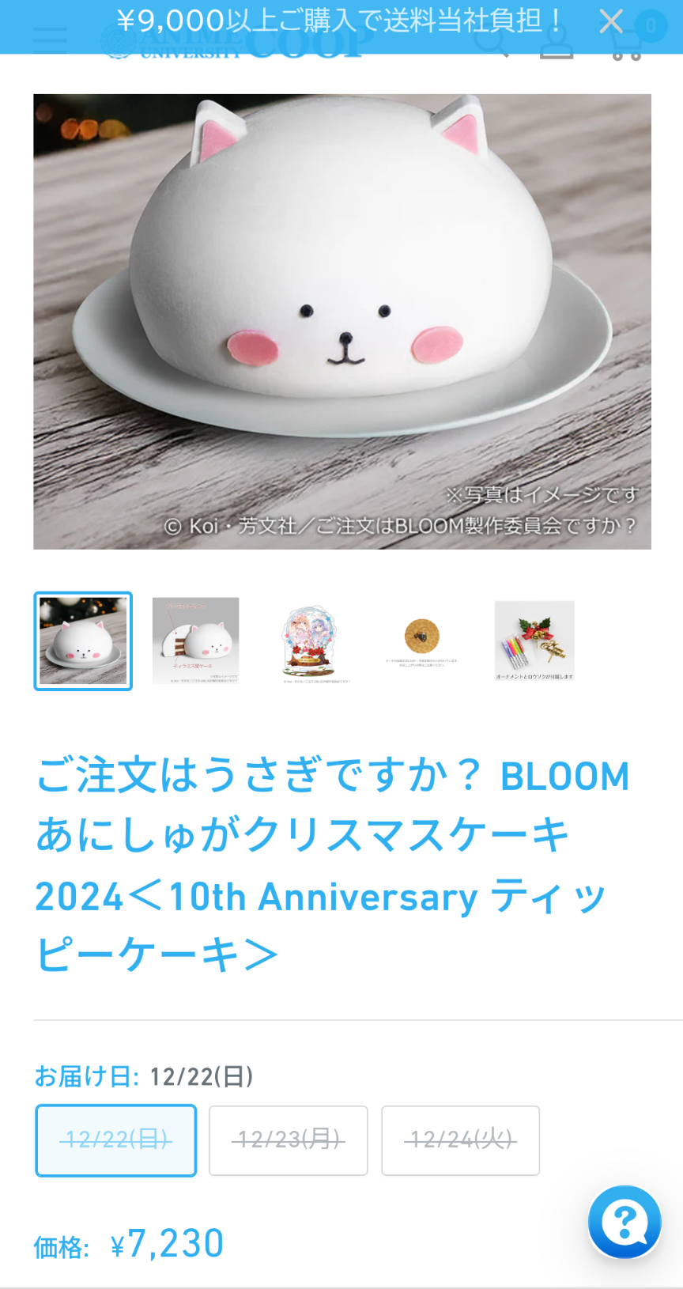Screen dimensions: 683x1289
Task: Show first cat cake thumbnail
Action: 83,641
